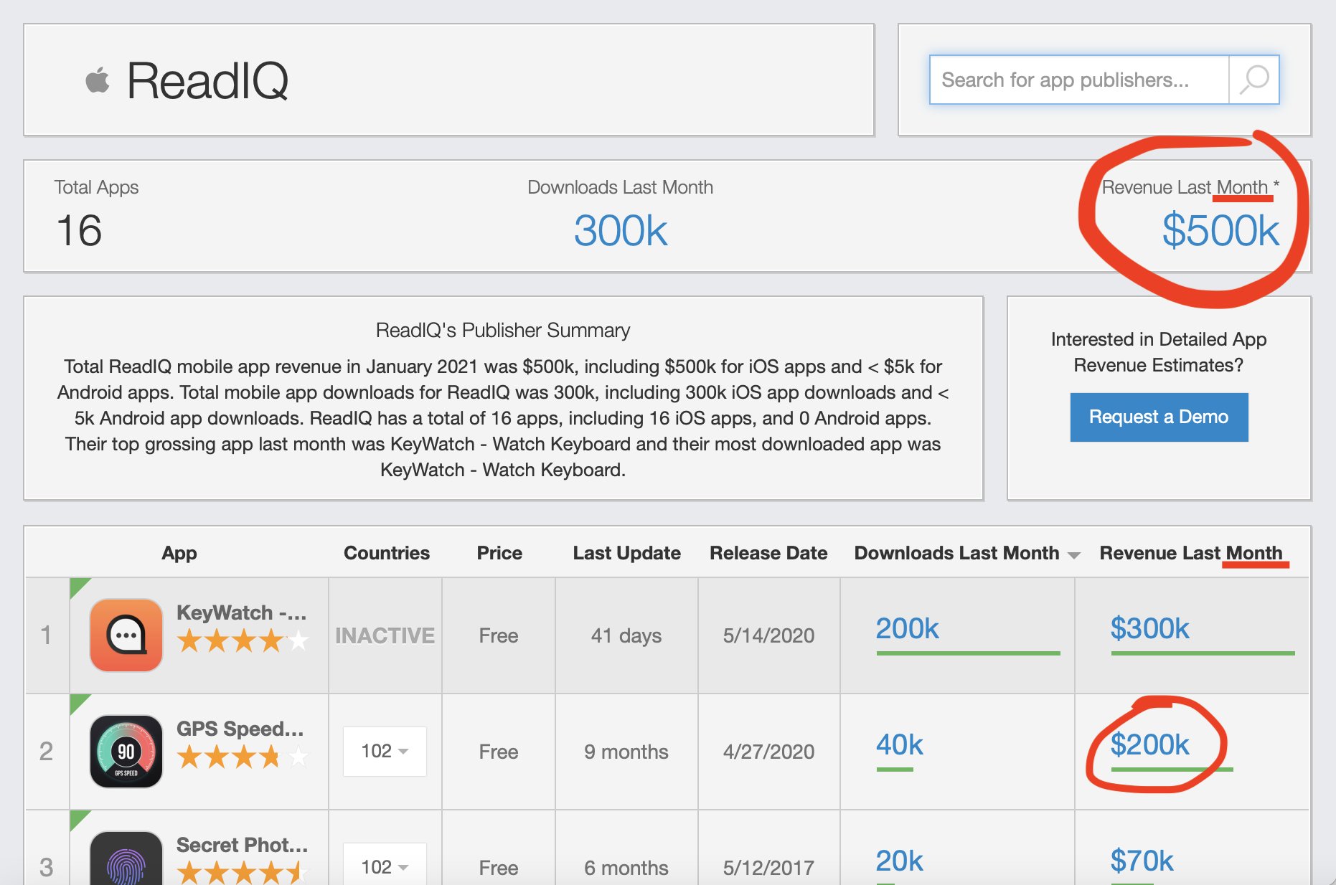1336x885 pixels.
Task: Click the 6 months last update cell
Action: pyautogui.click(x=626, y=868)
